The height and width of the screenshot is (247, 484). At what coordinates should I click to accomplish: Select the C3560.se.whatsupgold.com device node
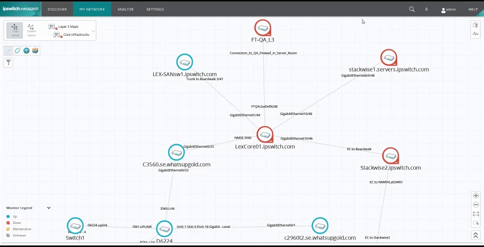coord(176,152)
